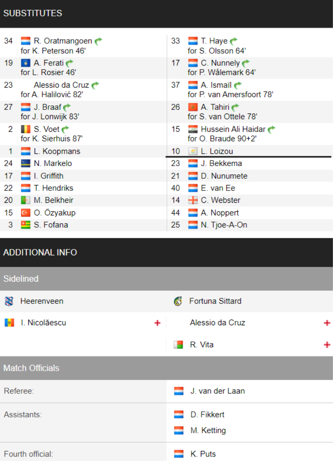Click Turkish flag next to O. Özyakup
This screenshot has height=461, width=333.
pos(26,213)
